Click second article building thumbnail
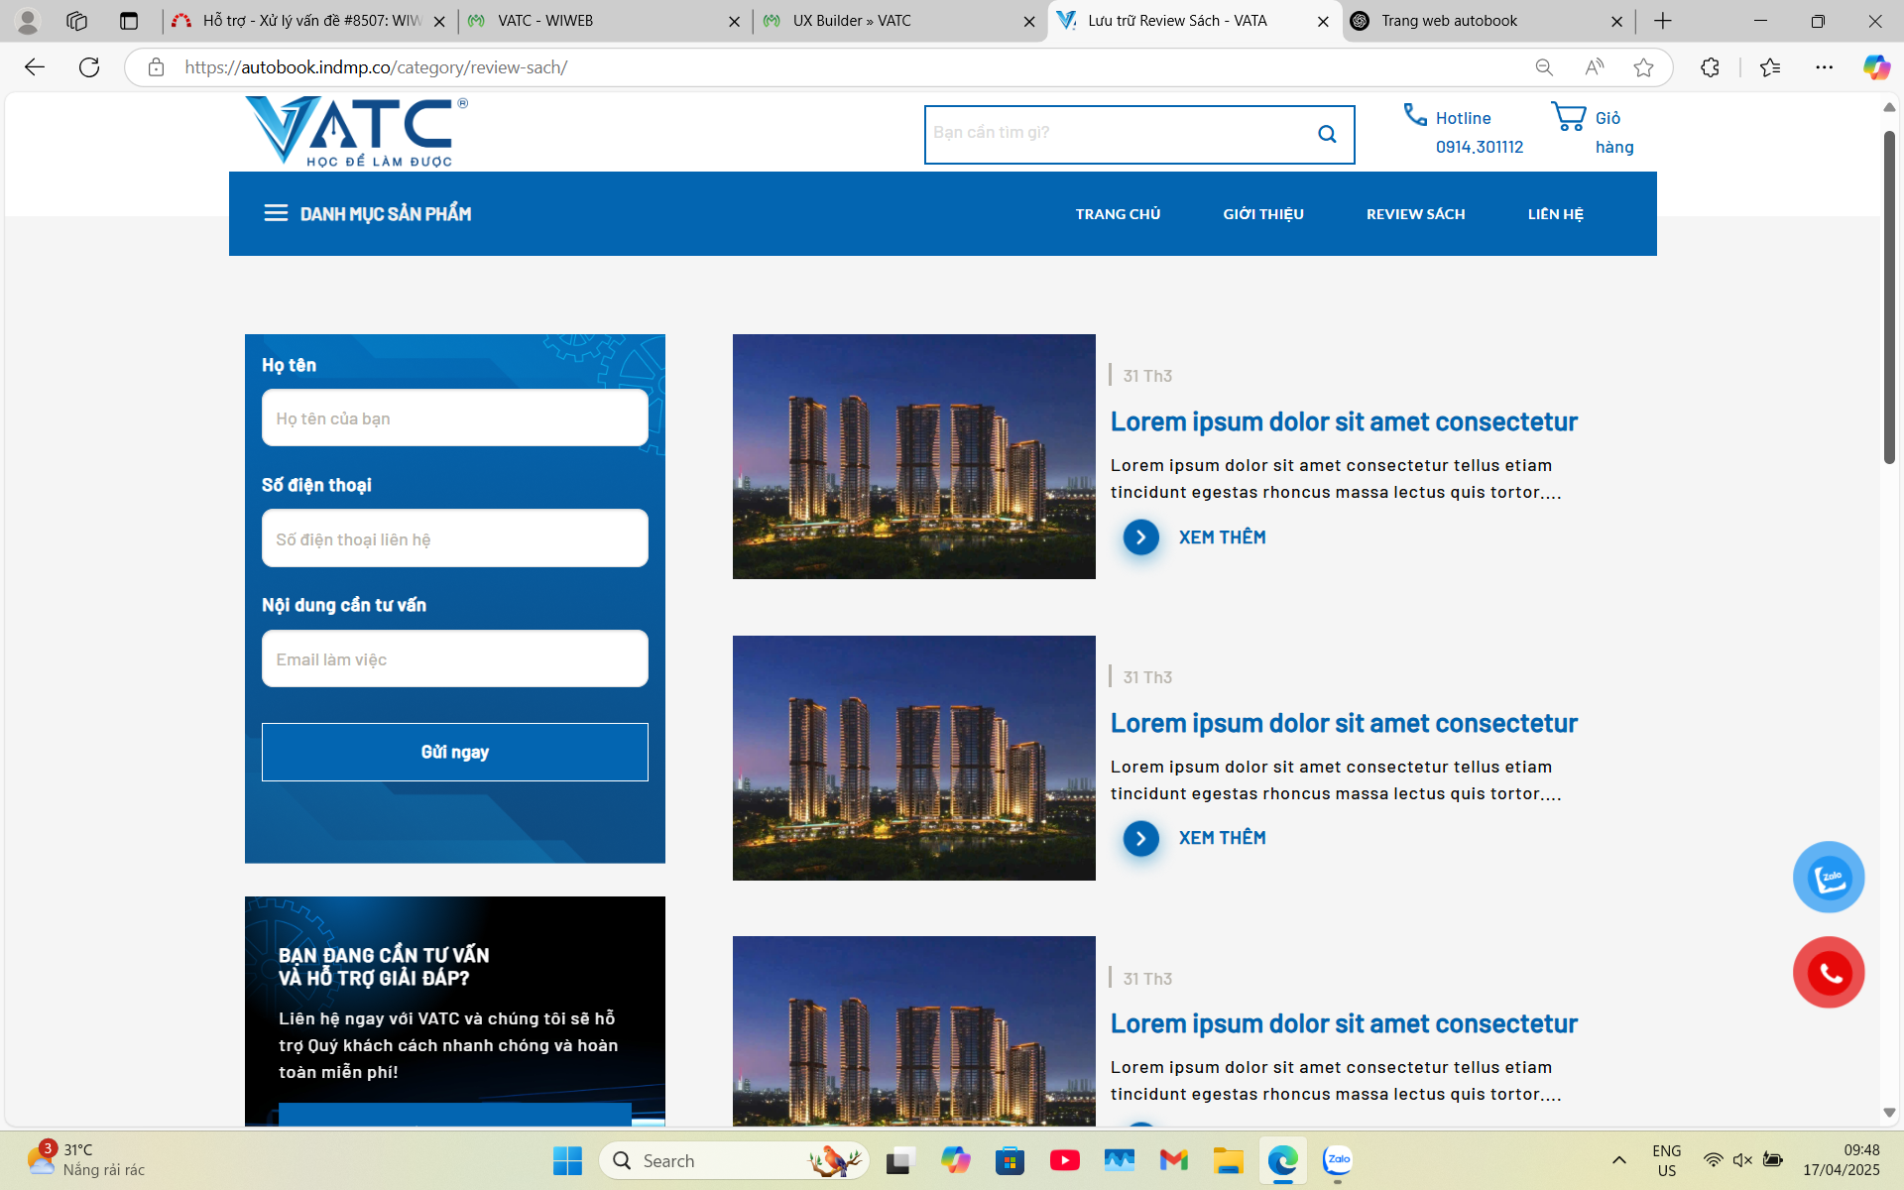The height and width of the screenshot is (1190, 1904). (913, 758)
